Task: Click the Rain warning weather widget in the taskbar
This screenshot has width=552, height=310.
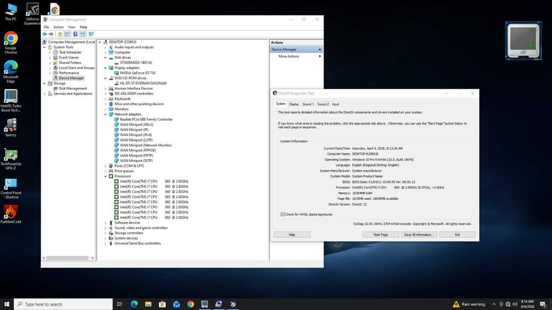Action: coord(469,304)
